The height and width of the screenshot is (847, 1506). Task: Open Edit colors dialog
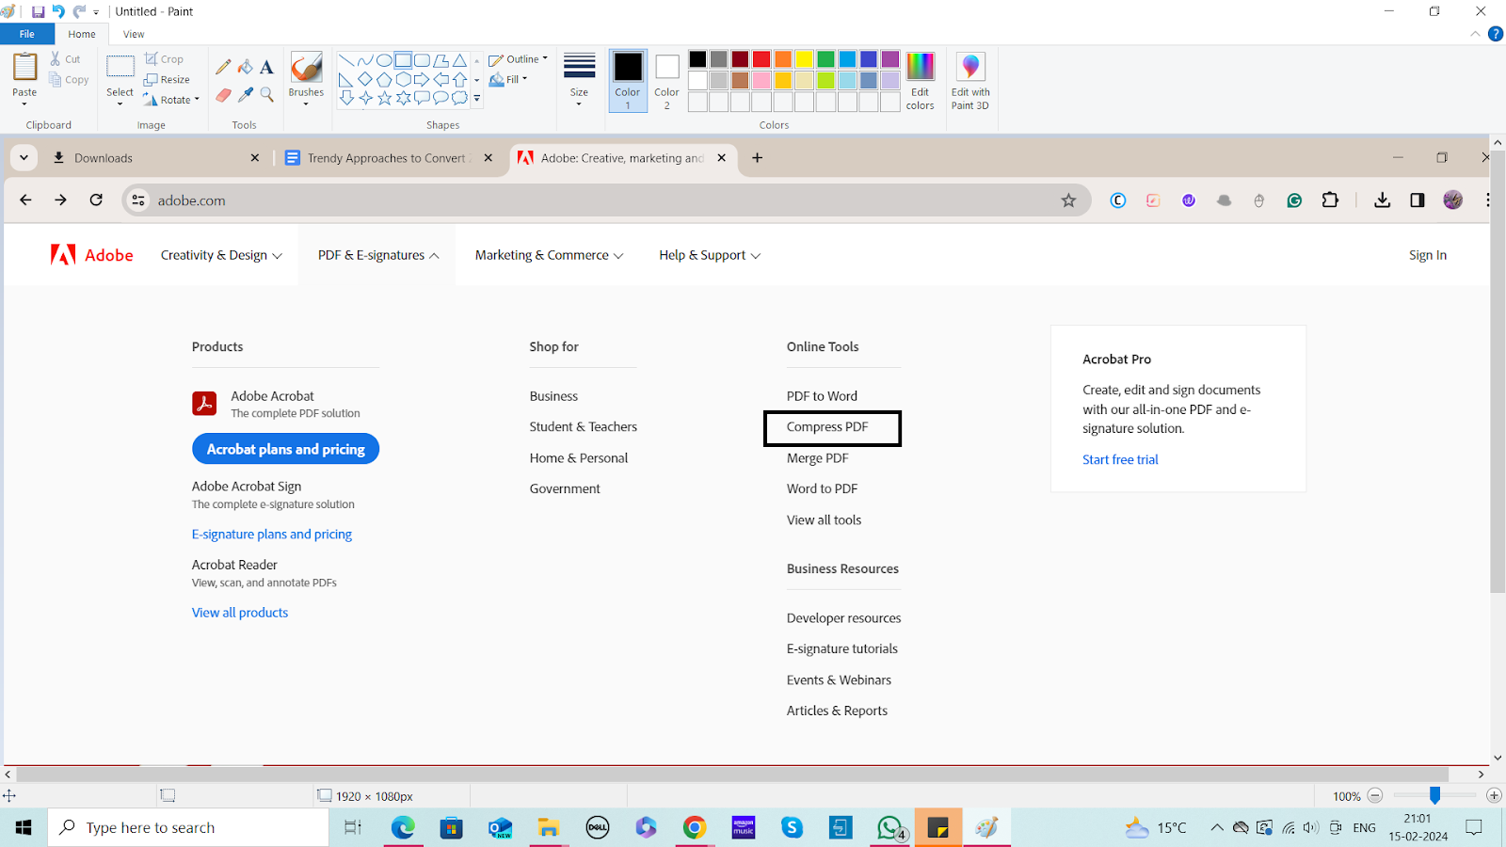[x=920, y=81]
